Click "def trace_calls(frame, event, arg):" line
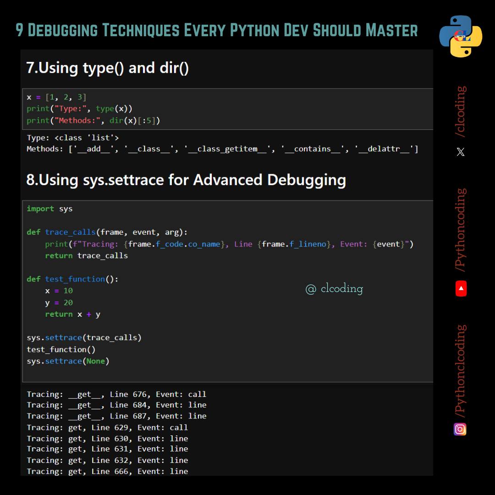495x495 pixels. 107,232
